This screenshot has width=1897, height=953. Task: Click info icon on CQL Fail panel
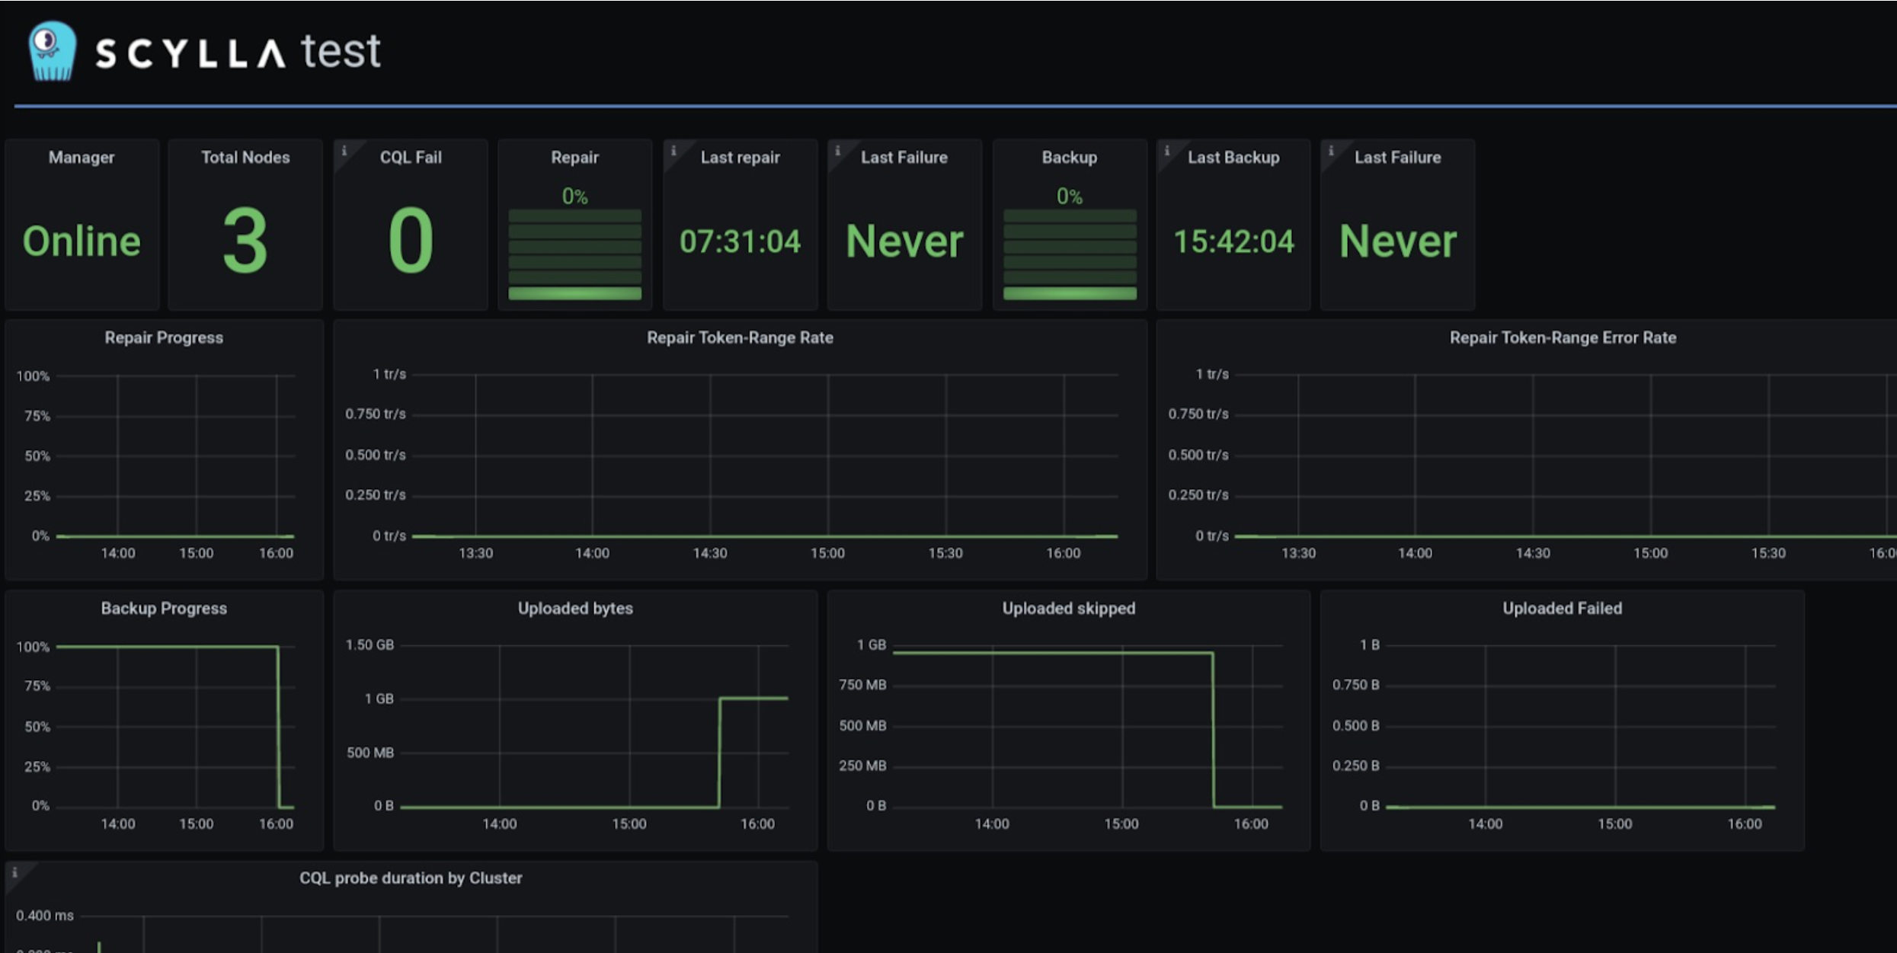[344, 150]
